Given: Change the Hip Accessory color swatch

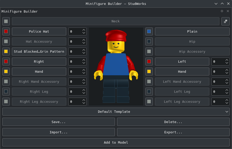Looking at the screenshot, I should [149, 51].
